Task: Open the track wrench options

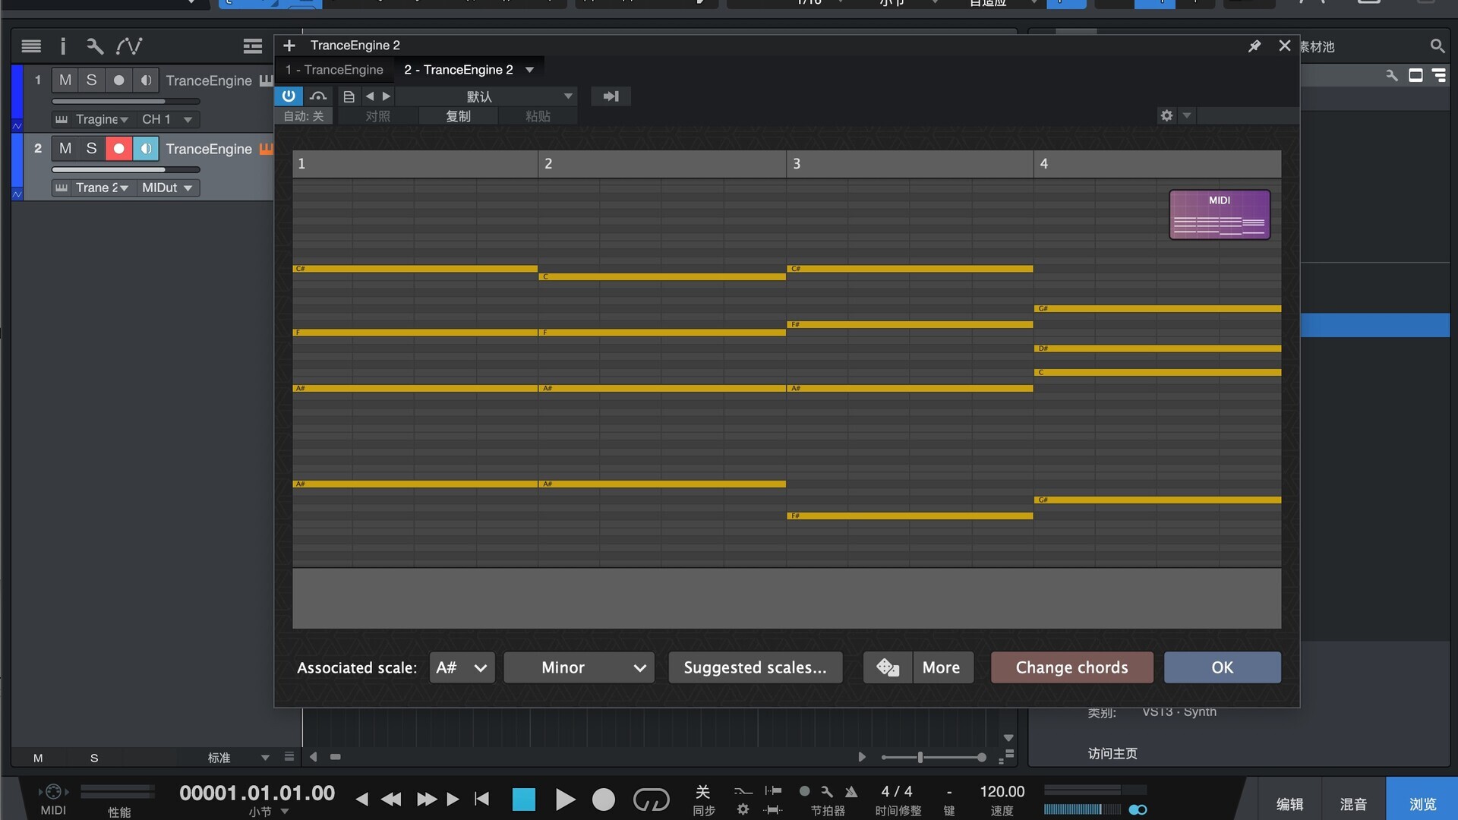Action: [95, 46]
